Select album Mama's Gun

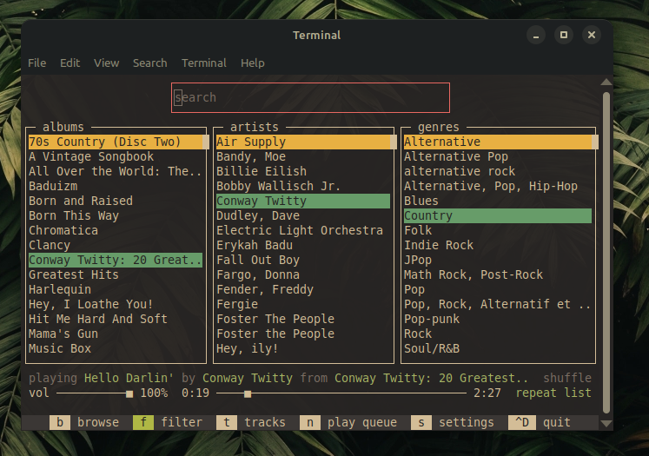pos(116,334)
